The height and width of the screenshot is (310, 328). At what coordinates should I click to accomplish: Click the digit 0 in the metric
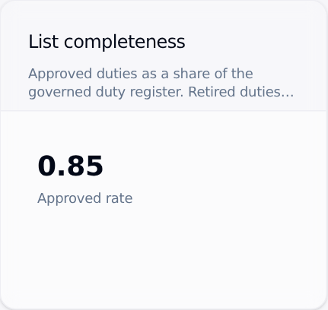46,166
